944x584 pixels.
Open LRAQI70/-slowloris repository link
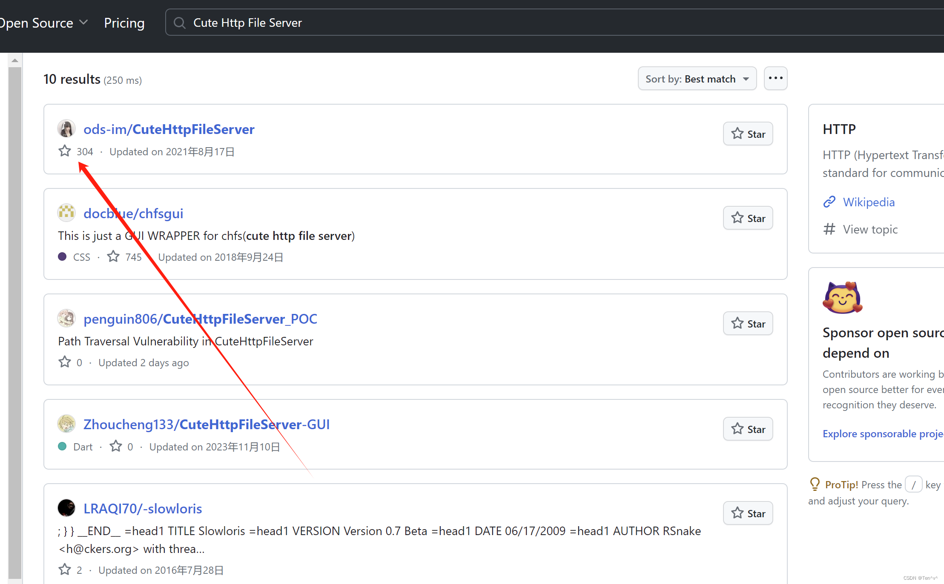pyautogui.click(x=143, y=508)
